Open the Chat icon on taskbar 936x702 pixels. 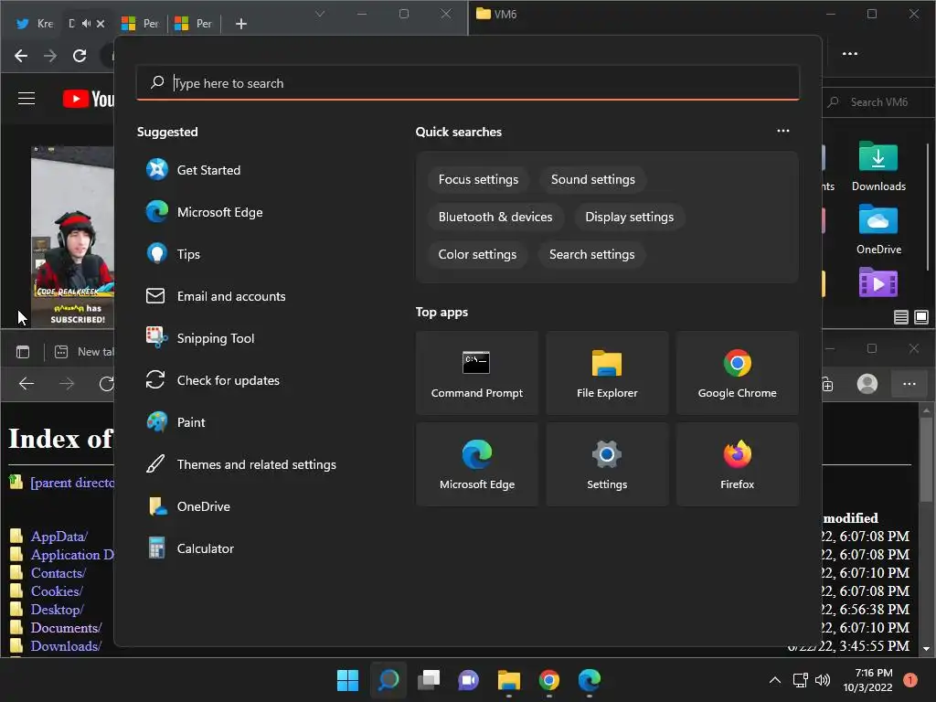tap(469, 680)
